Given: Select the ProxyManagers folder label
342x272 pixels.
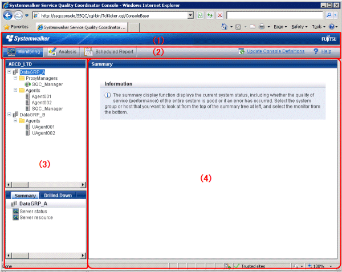Looking at the screenshot, I should click(x=42, y=78).
